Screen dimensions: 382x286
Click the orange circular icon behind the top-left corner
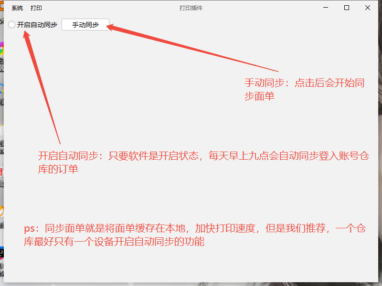coord(1,6)
